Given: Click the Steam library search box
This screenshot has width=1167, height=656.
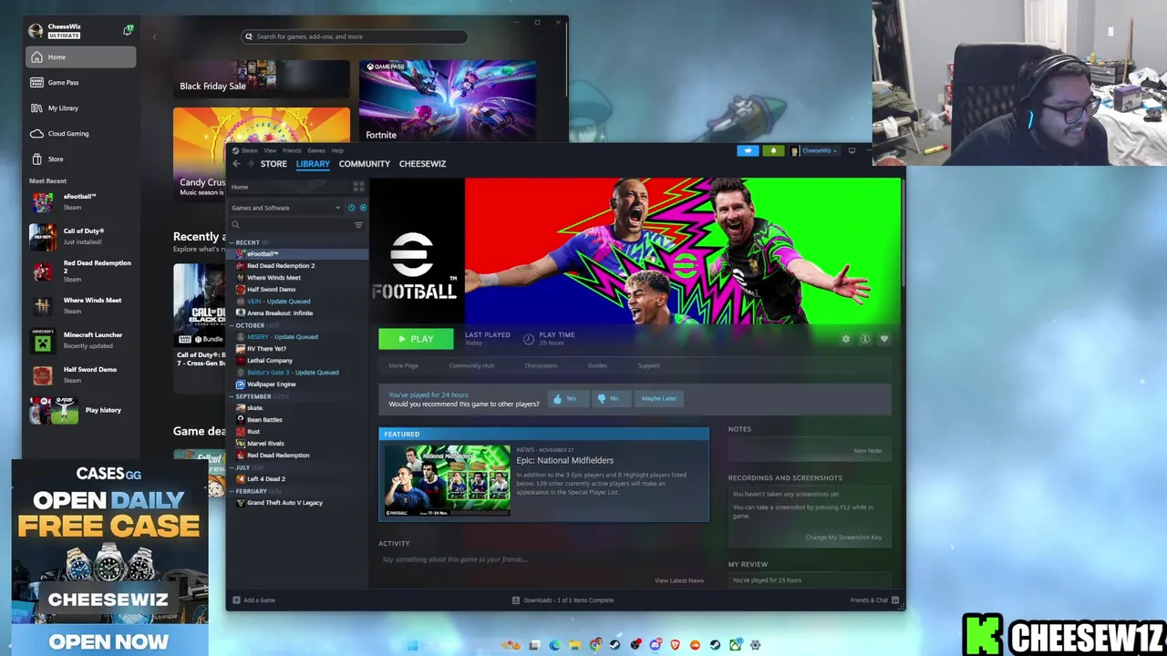Looking at the screenshot, I should [289, 225].
